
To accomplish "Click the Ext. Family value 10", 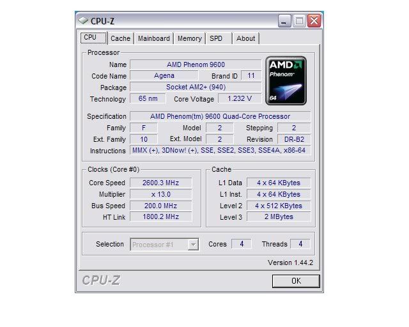I will pos(143,139).
